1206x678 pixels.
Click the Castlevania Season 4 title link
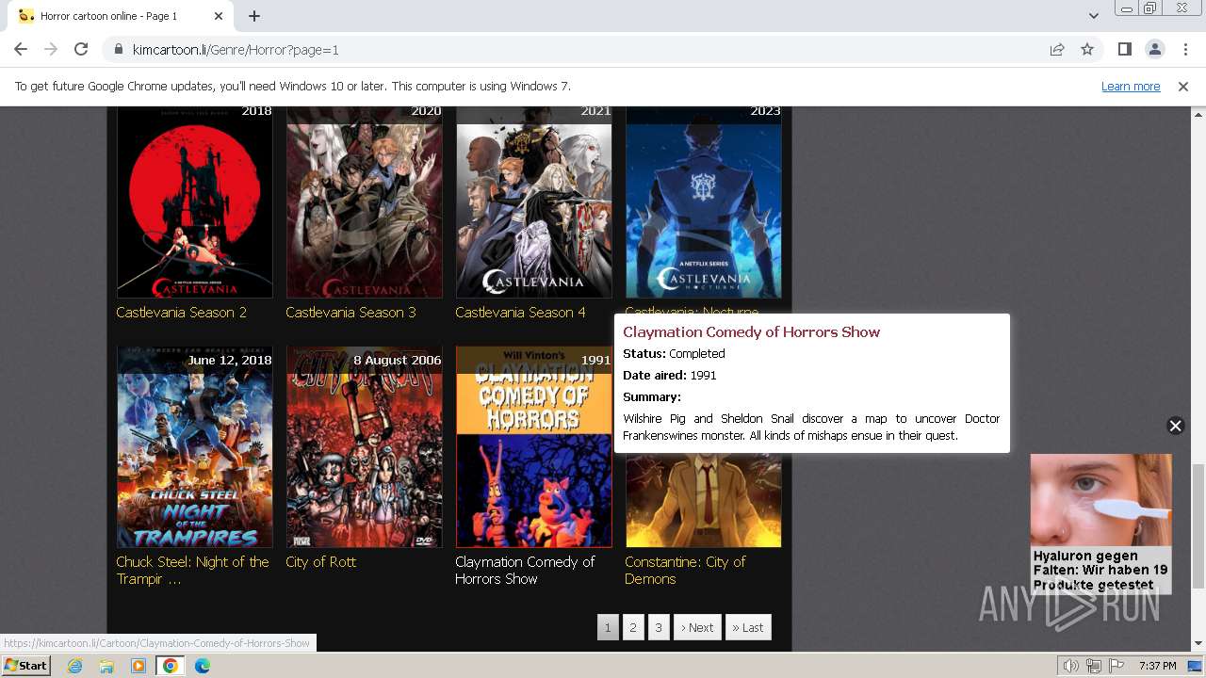[x=520, y=312]
